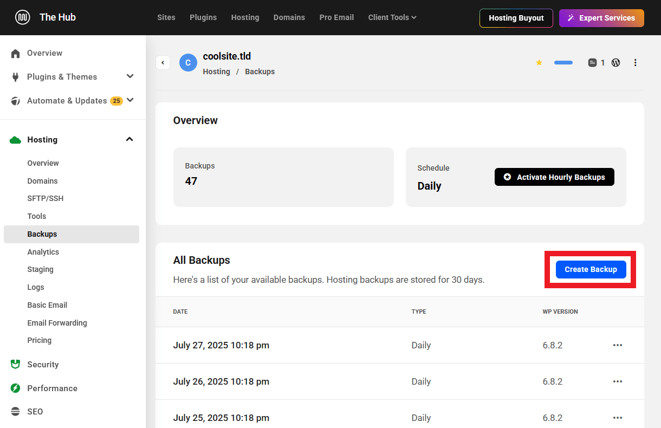Switch to Sites in top navigation
This screenshot has height=428, width=661.
point(166,17)
